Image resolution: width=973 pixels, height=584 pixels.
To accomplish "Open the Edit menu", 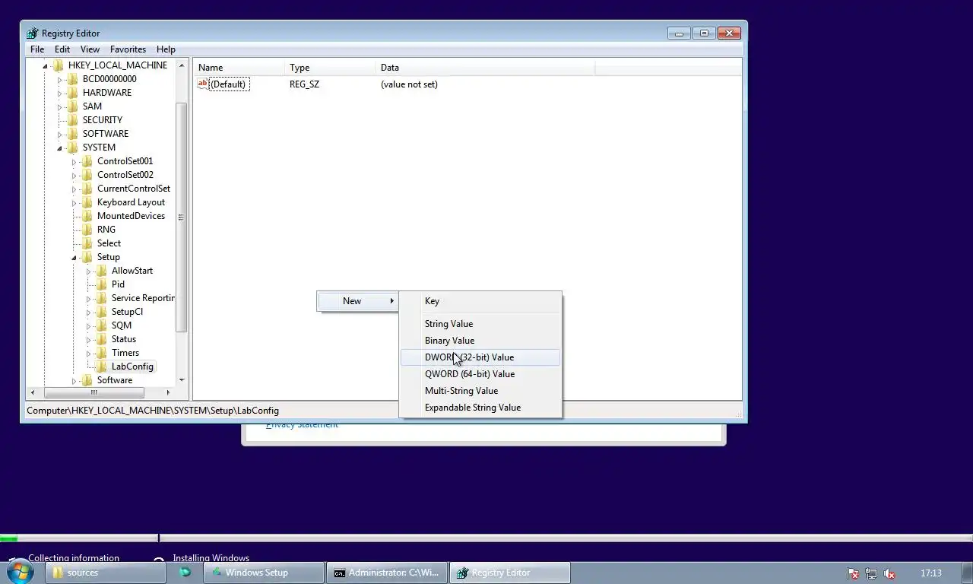I will click(62, 49).
